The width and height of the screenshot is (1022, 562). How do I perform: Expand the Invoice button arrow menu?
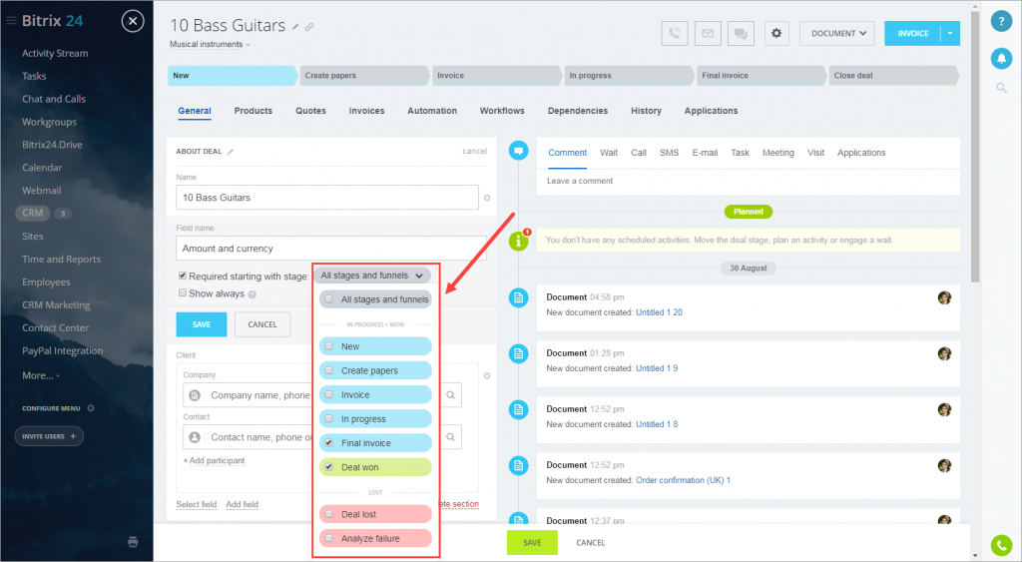coord(950,33)
